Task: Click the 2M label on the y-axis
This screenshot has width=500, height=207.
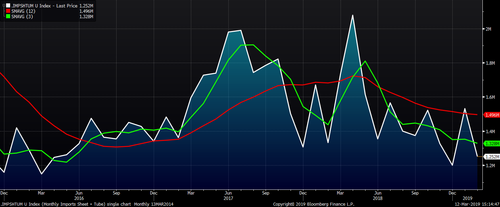Action: [488, 29]
